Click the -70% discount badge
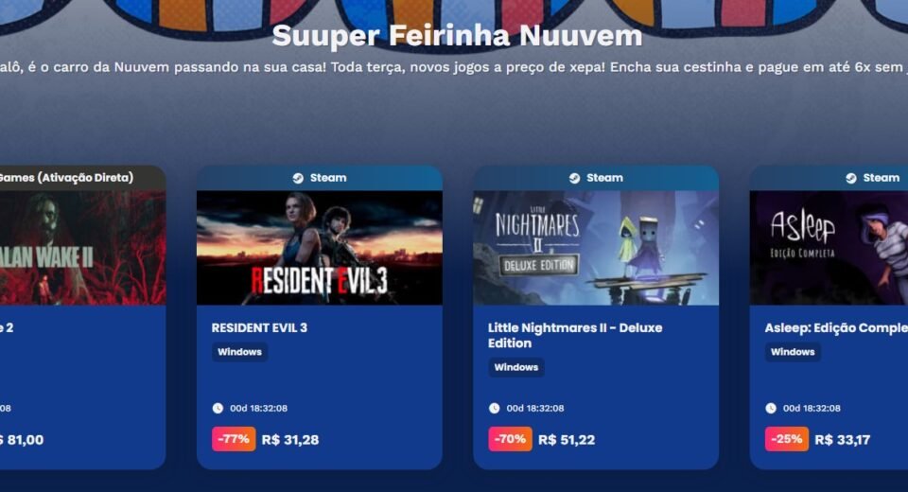 (510, 439)
